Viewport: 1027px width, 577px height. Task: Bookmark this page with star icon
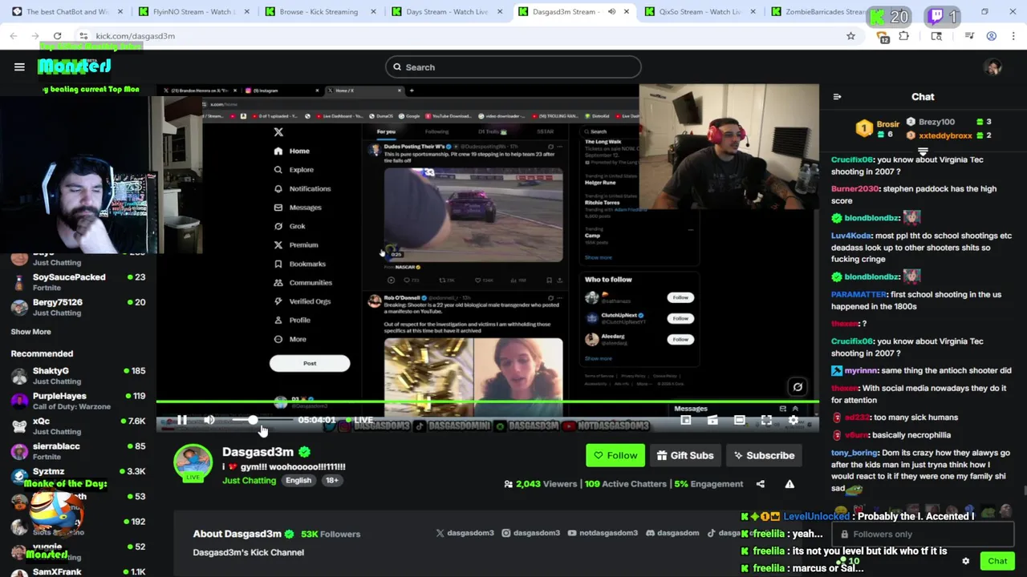(850, 36)
